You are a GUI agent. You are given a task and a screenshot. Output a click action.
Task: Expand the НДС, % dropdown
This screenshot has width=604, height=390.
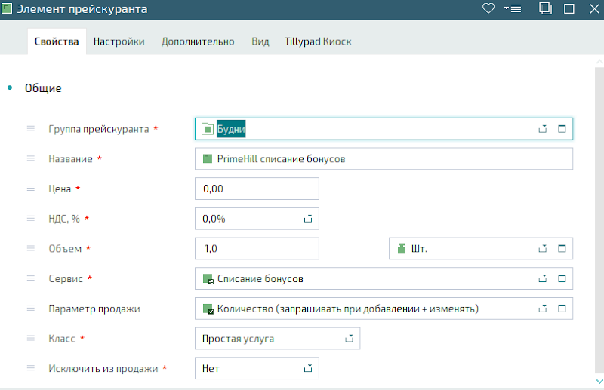click(x=308, y=219)
